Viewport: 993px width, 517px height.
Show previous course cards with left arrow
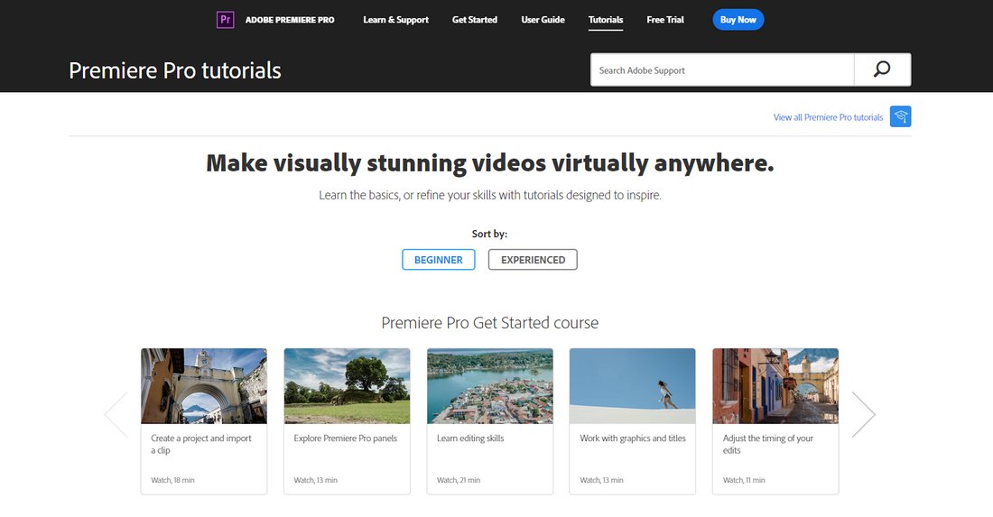pos(116,414)
